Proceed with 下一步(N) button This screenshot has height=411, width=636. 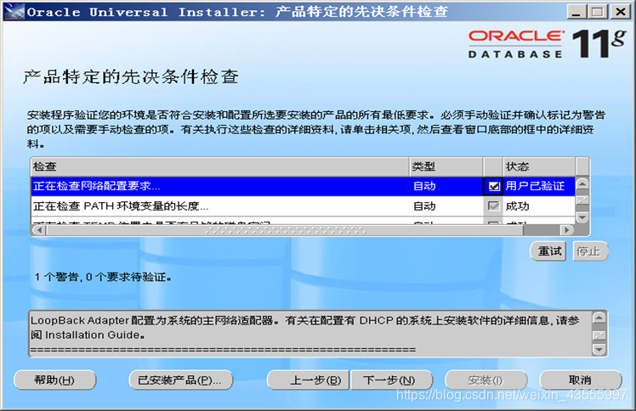click(x=391, y=380)
